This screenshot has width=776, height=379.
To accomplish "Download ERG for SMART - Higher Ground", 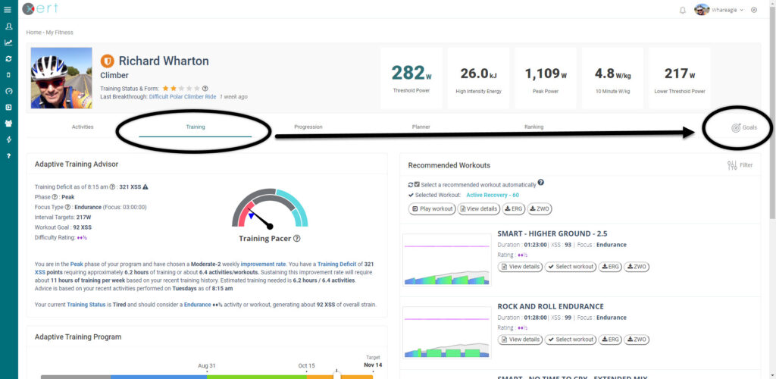I will pyautogui.click(x=610, y=267).
